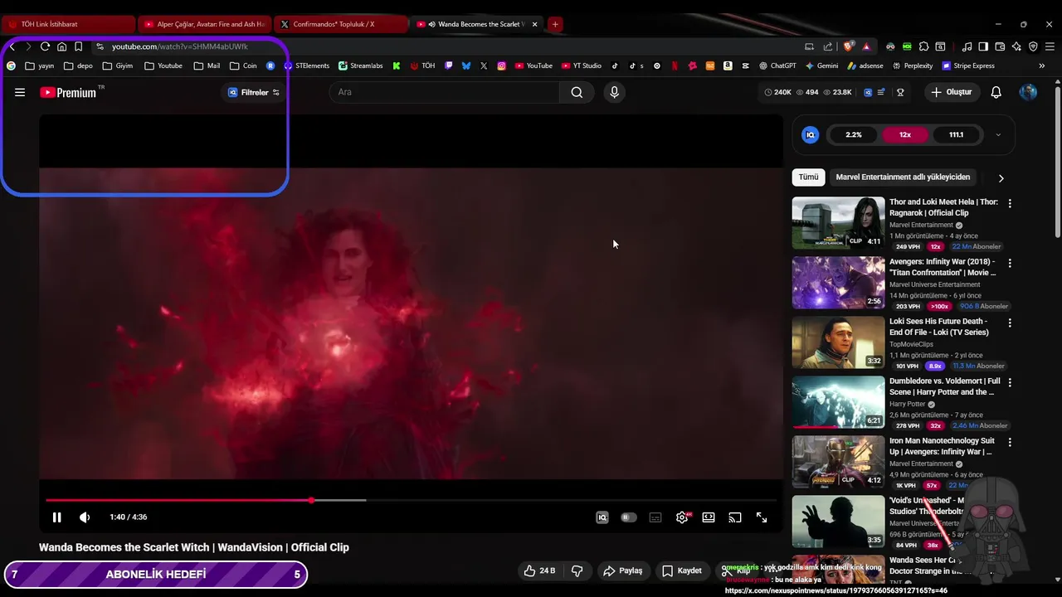Click the search magnifier button
The image size is (1062, 597).
coord(577,92)
